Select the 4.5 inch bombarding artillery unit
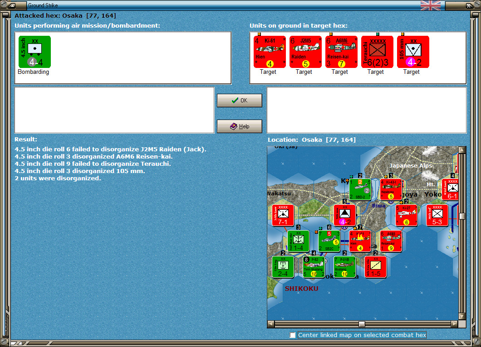The height and width of the screenshot is (347, 481). [34, 52]
